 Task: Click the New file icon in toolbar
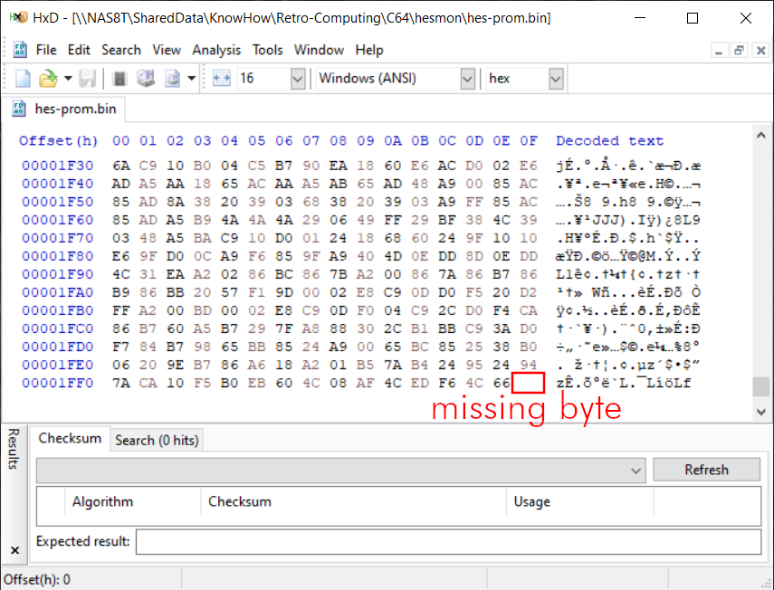[23, 79]
